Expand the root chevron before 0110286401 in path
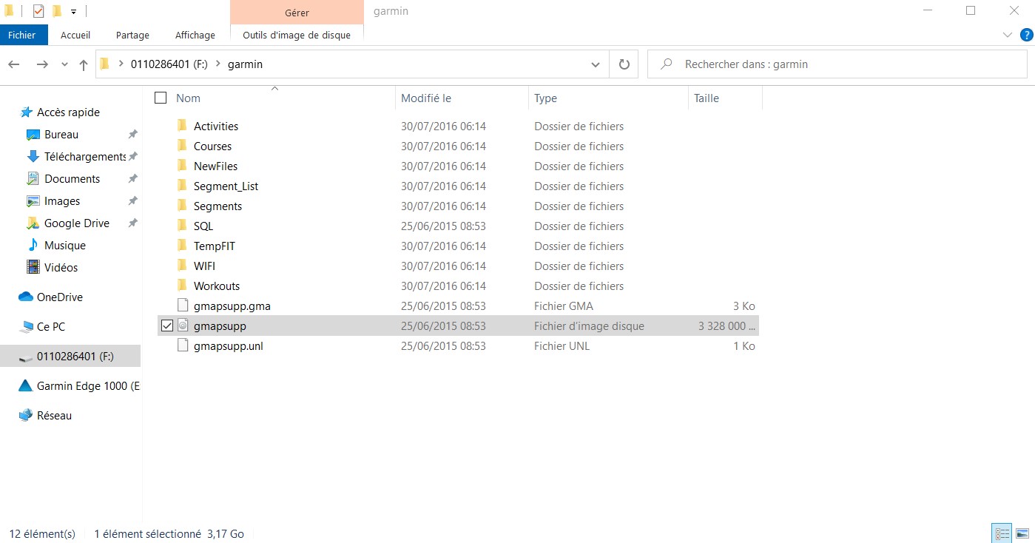Image resolution: width=1035 pixels, height=543 pixels. (121, 64)
